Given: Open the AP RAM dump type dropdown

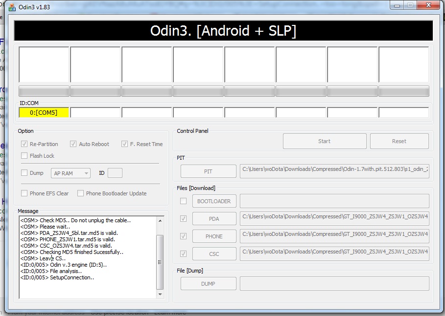Looking at the screenshot, I should pyautogui.click(x=70, y=173).
